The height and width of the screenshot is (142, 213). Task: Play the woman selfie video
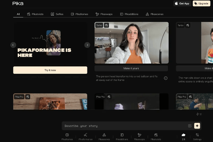(131, 43)
